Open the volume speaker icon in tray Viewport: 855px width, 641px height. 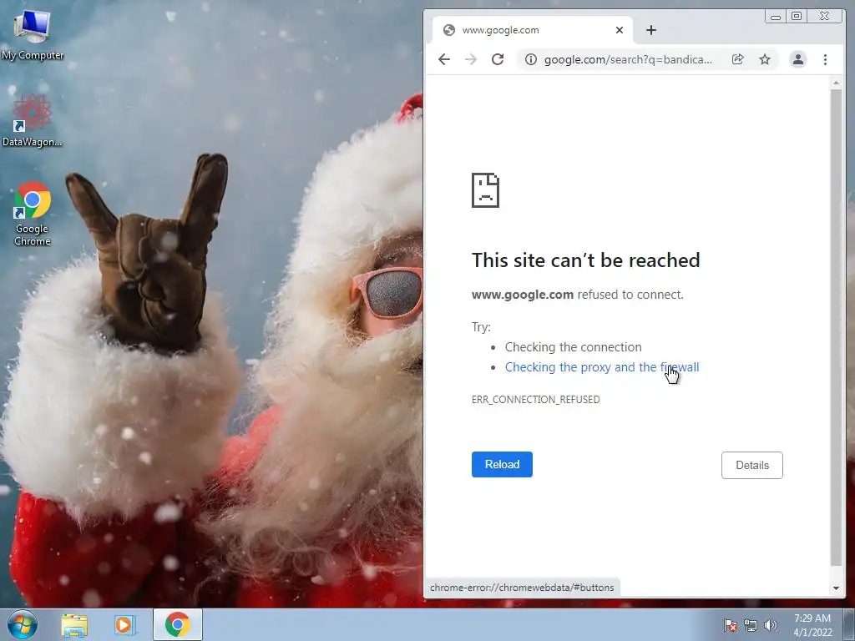click(x=770, y=625)
